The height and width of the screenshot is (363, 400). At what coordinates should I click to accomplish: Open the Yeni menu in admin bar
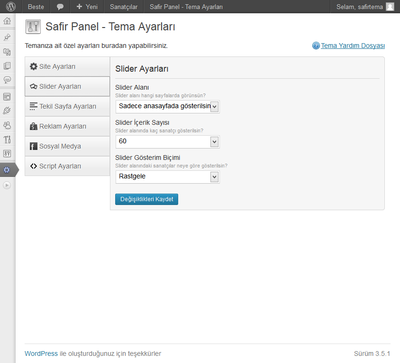tap(87, 7)
